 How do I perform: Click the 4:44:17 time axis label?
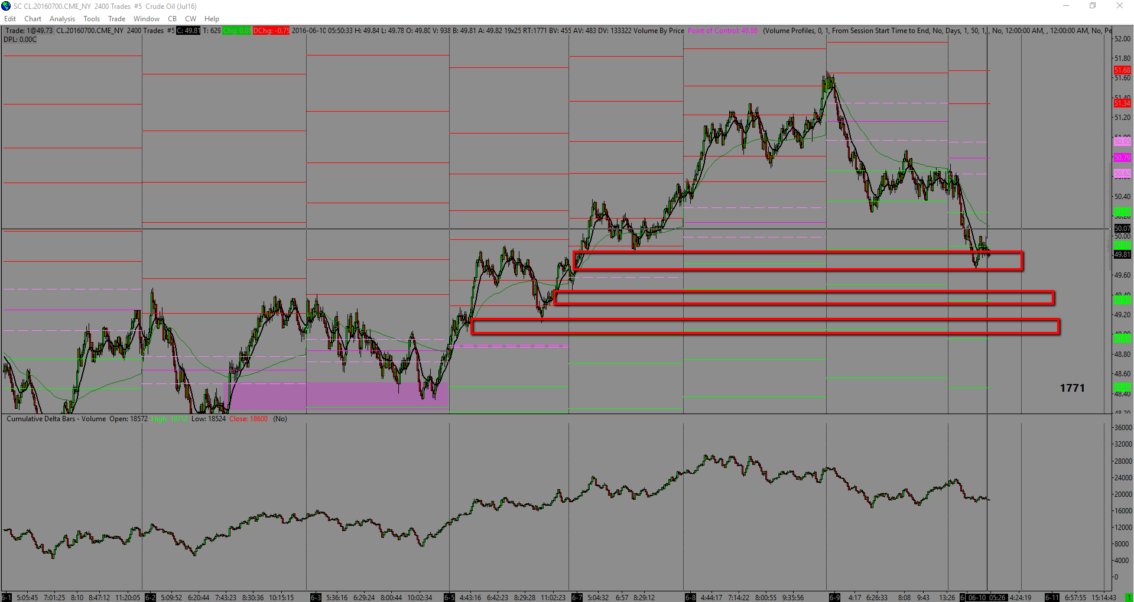click(x=711, y=597)
